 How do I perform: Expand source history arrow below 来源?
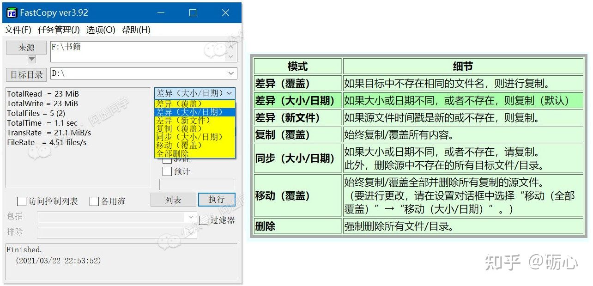[31, 59]
